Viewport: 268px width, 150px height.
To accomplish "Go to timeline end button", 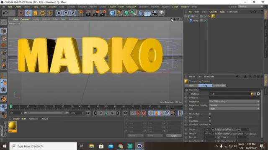I will coord(125,113).
